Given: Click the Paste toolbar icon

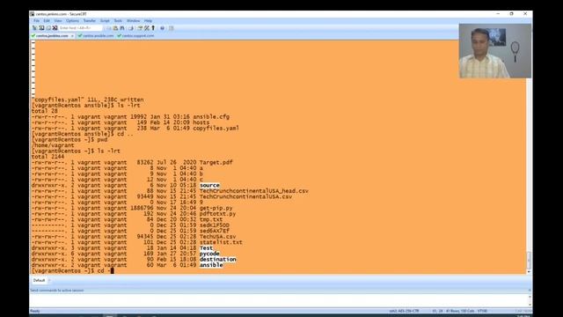Looking at the screenshot, I should [115, 27].
